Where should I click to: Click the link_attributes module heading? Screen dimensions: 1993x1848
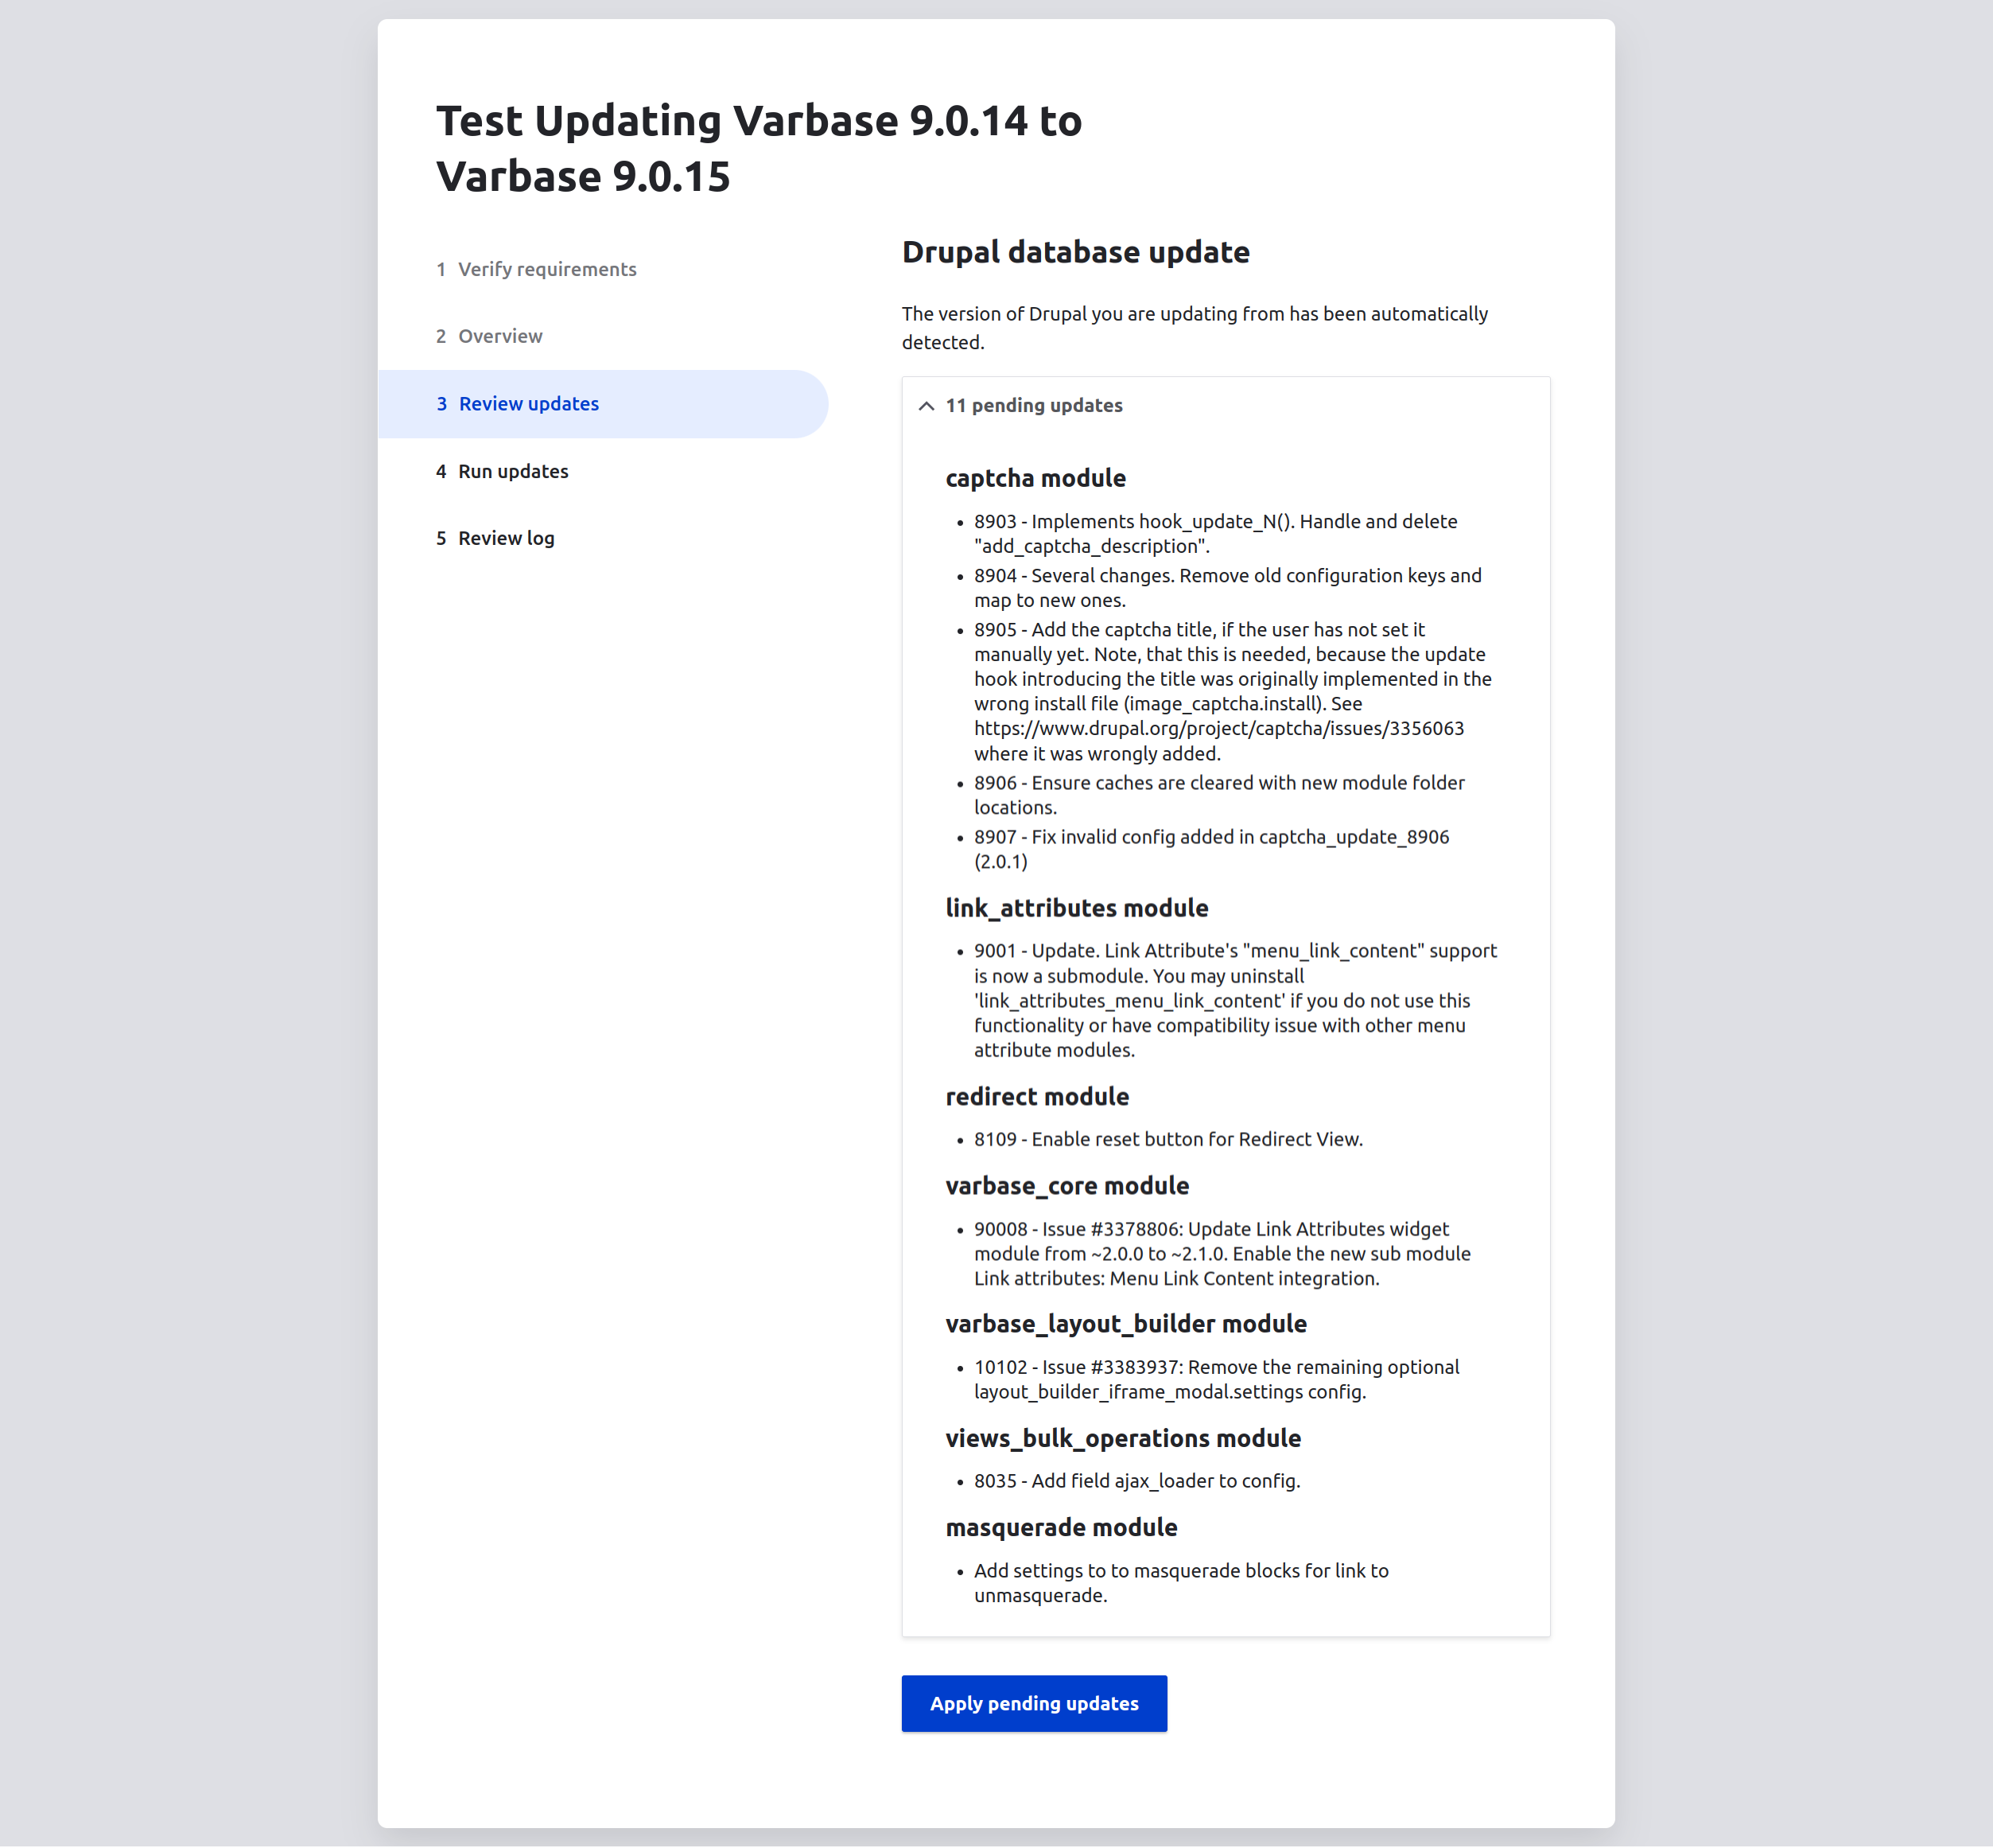1077,908
